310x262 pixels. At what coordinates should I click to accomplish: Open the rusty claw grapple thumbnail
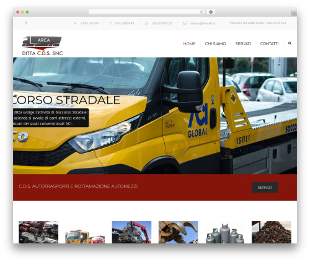[178, 232]
